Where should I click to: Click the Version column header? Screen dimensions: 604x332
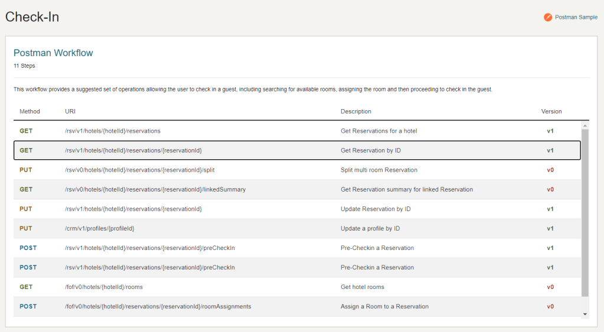[x=551, y=111]
